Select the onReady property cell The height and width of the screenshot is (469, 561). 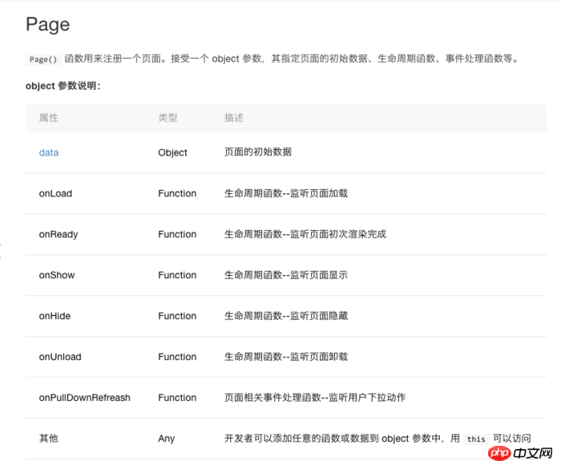tap(59, 234)
